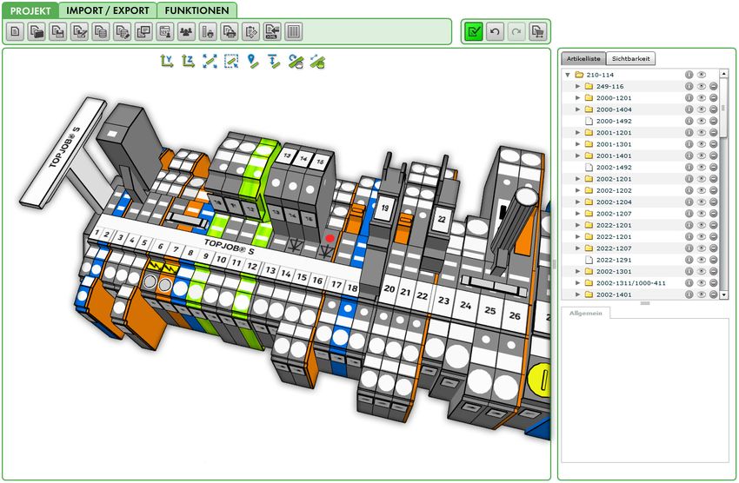
Task: Remove item 2002-1204 with minus button
Action: 713,202
